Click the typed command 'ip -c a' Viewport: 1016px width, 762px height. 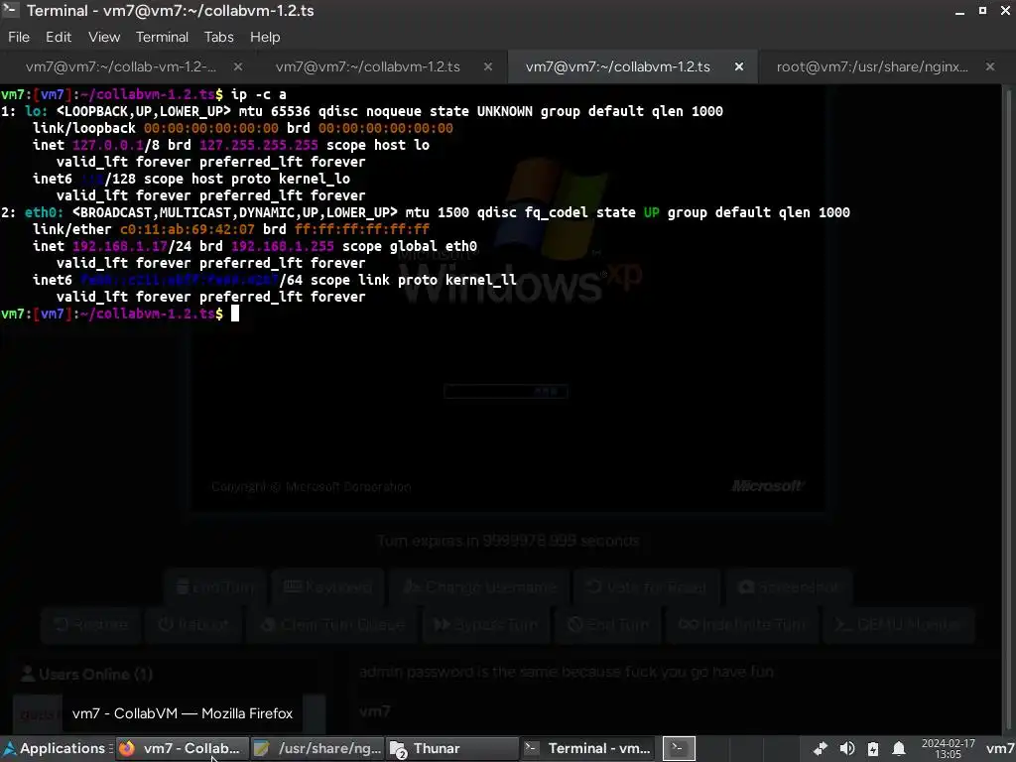(x=259, y=94)
